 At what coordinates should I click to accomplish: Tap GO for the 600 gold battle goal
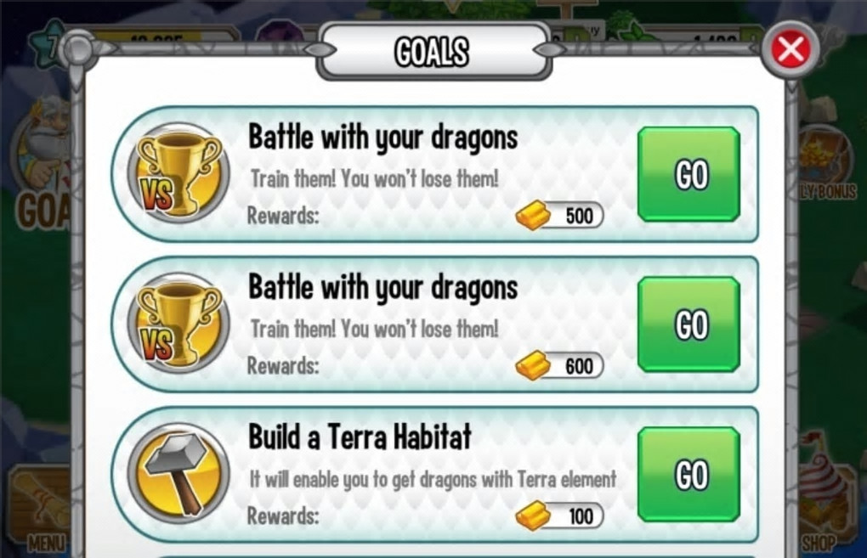689,324
